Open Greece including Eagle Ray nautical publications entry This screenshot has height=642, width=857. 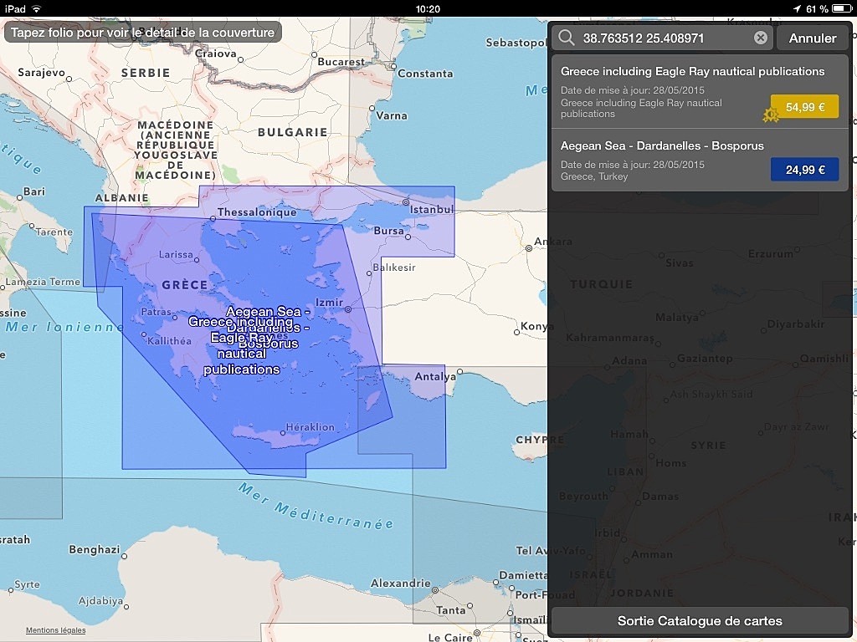(x=700, y=92)
